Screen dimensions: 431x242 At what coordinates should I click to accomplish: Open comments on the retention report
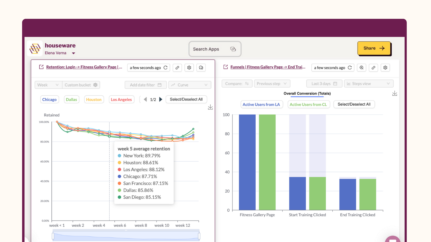pyautogui.click(x=201, y=67)
